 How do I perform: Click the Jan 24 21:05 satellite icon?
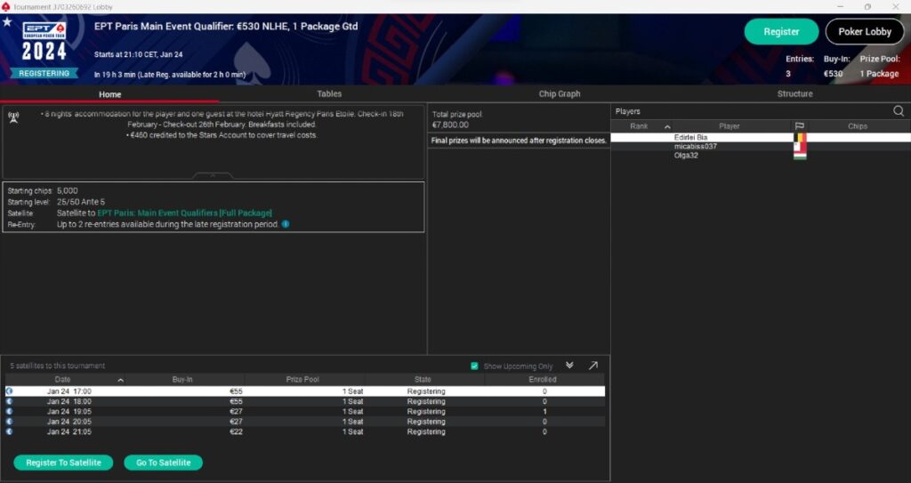pos(9,431)
